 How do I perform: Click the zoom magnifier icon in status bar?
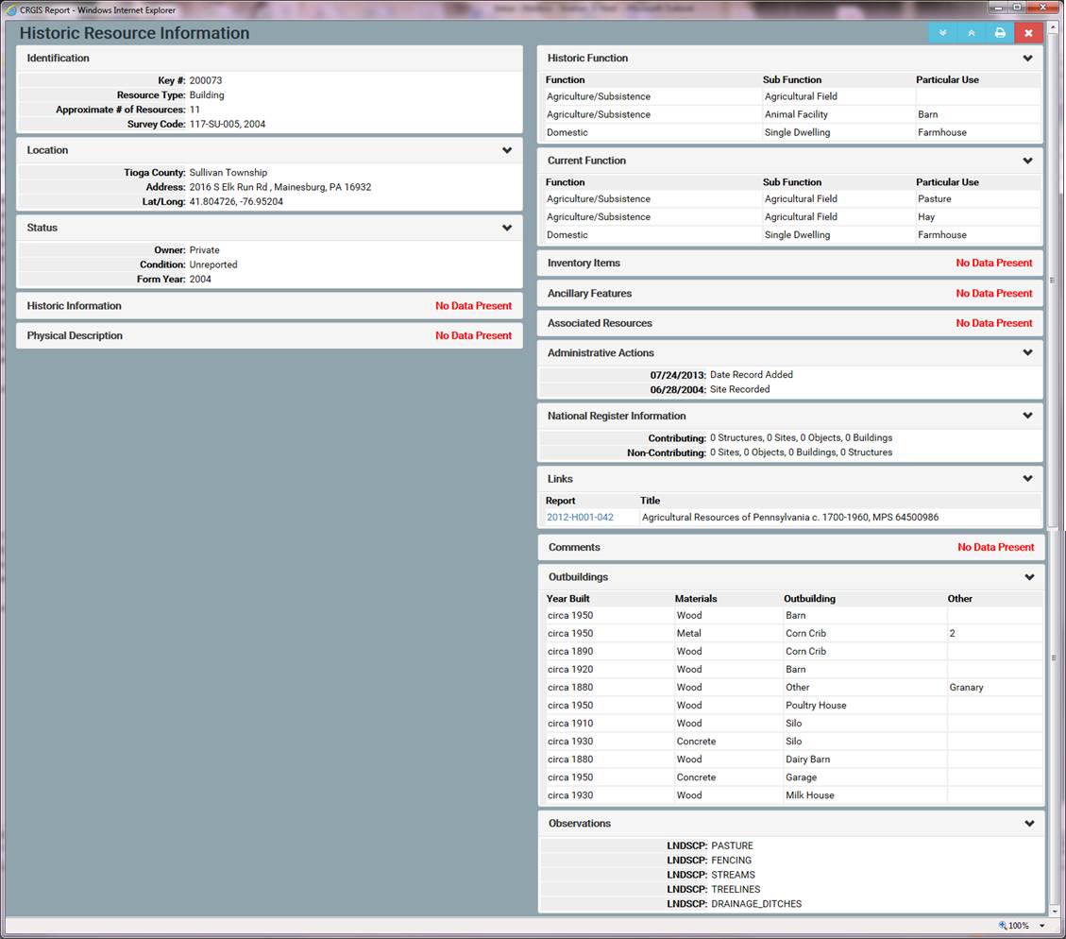(x=1003, y=926)
